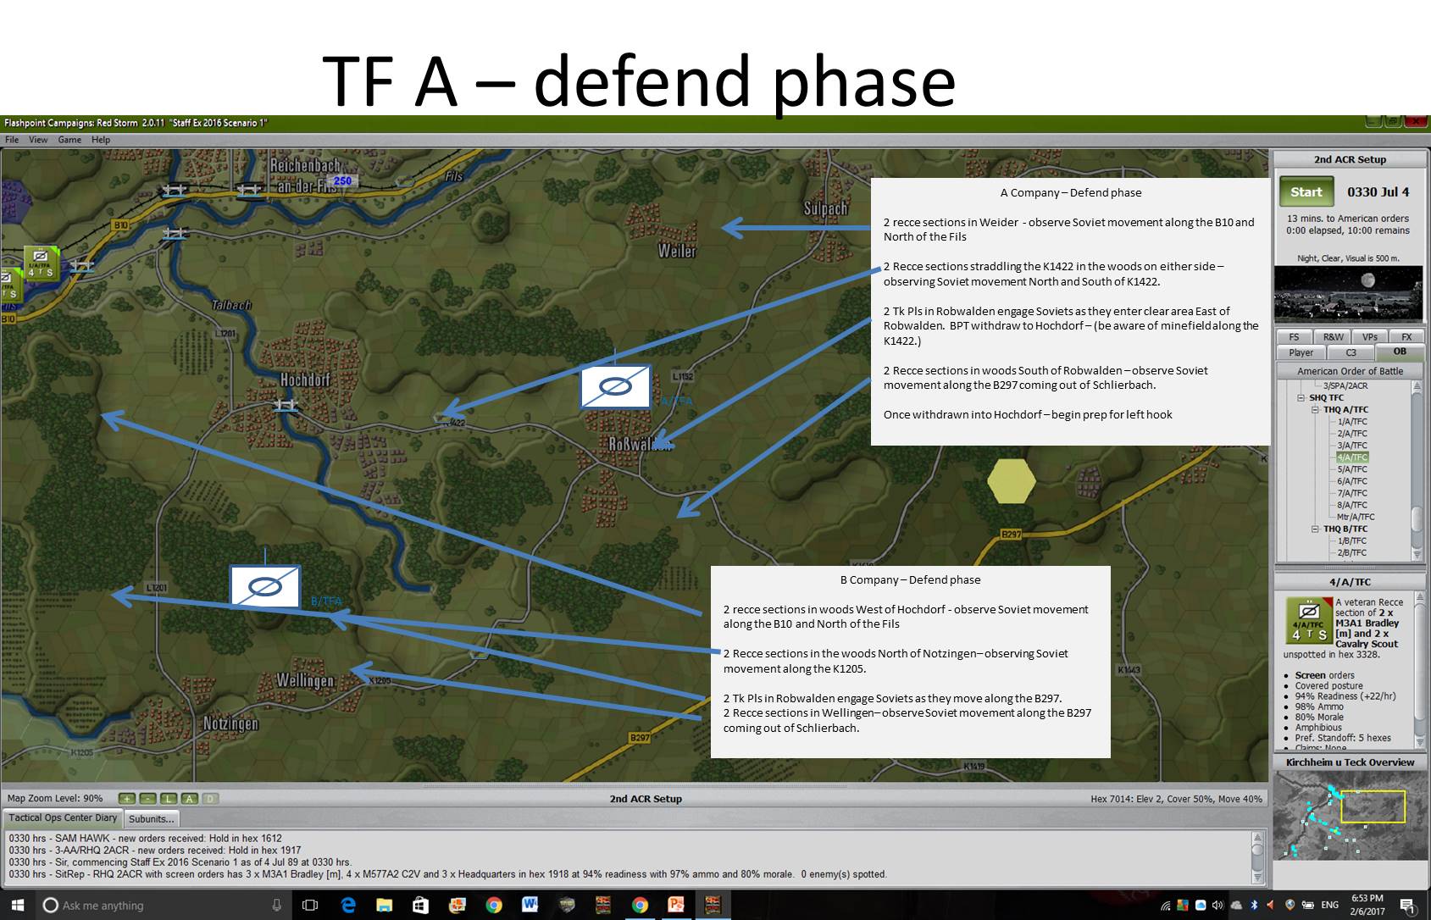Open the View menu
The height and width of the screenshot is (920, 1431).
(x=39, y=140)
